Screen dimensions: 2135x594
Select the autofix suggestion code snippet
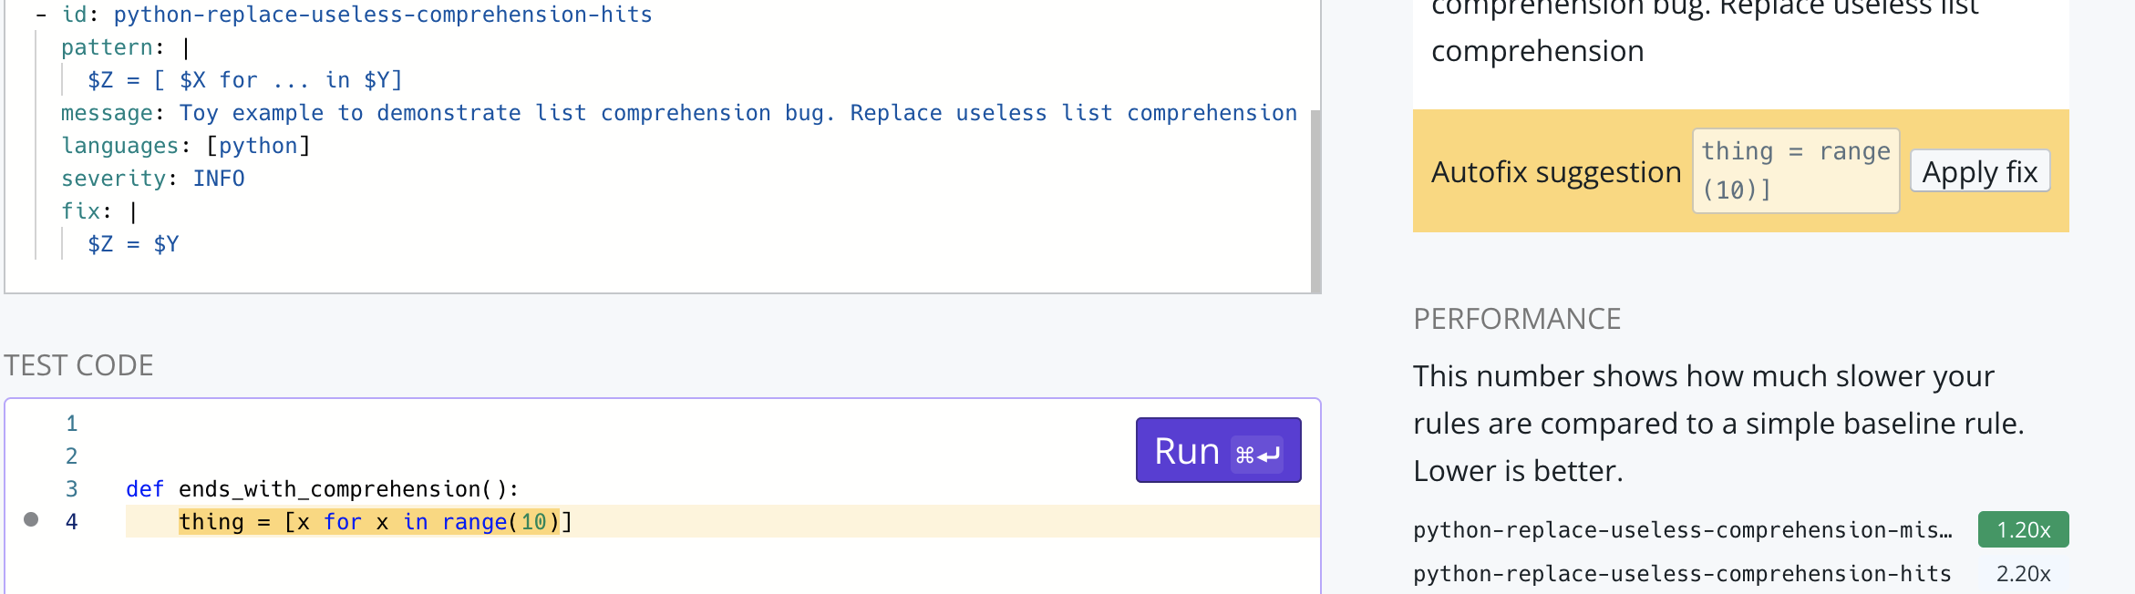pos(1794,169)
